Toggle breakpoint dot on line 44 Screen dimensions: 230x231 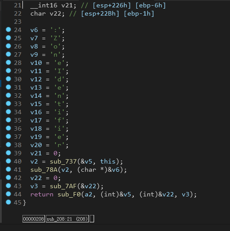(x=8, y=194)
